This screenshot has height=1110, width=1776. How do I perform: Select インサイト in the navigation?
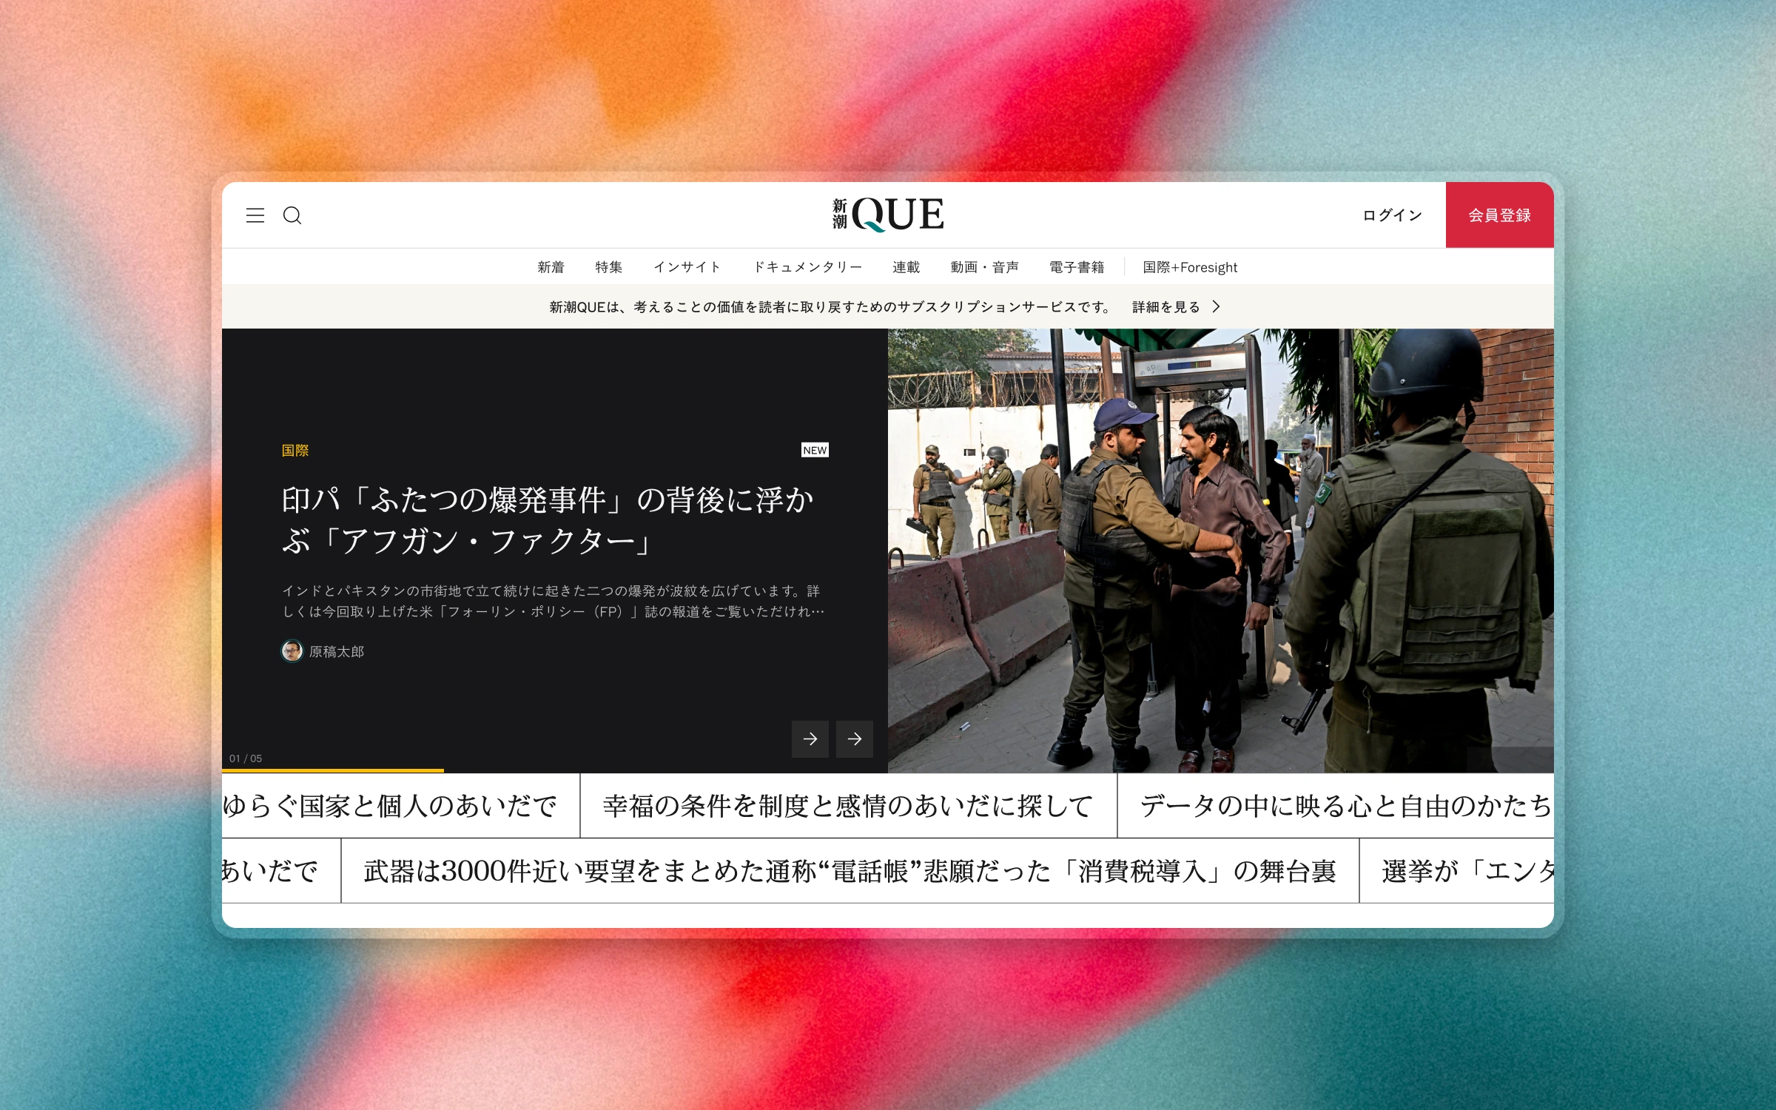(687, 267)
